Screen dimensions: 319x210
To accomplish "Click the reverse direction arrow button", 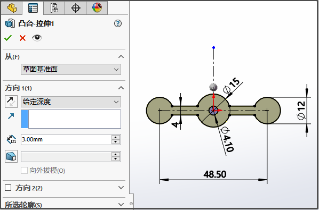I will click(11, 102).
